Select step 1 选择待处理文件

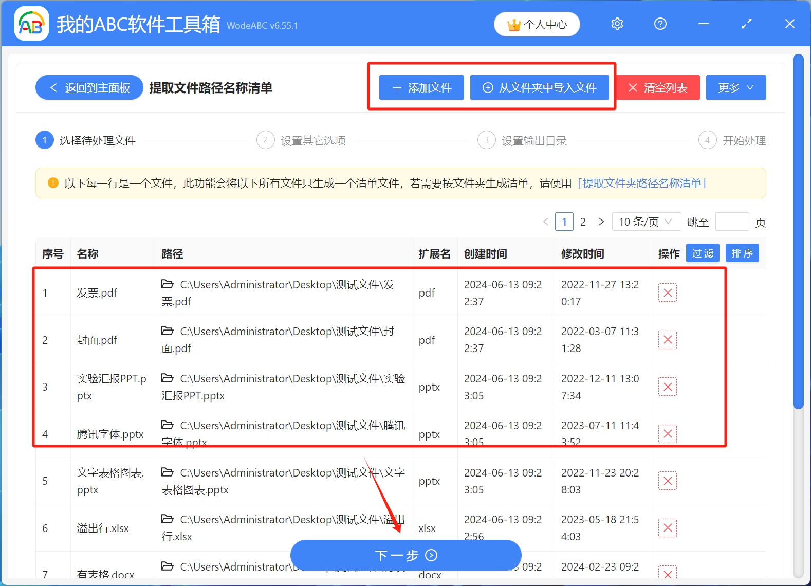coord(85,140)
